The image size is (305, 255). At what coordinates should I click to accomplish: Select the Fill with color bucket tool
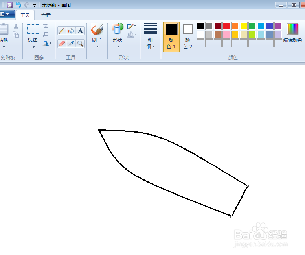pyautogui.click(x=71, y=31)
